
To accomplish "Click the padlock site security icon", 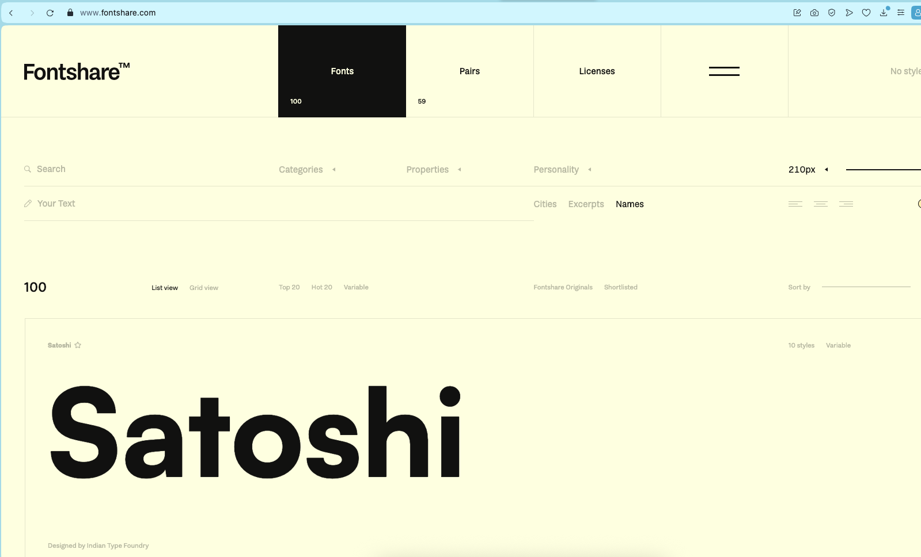I will (70, 13).
